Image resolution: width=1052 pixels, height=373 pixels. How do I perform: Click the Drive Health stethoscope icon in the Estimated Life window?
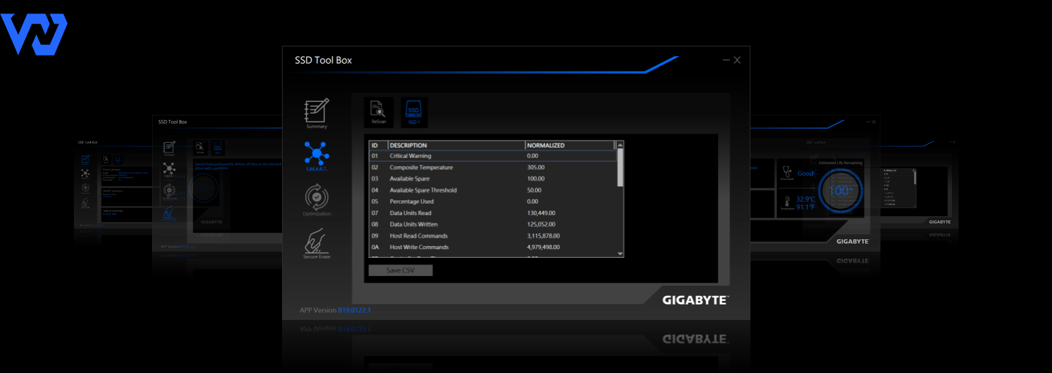point(787,172)
